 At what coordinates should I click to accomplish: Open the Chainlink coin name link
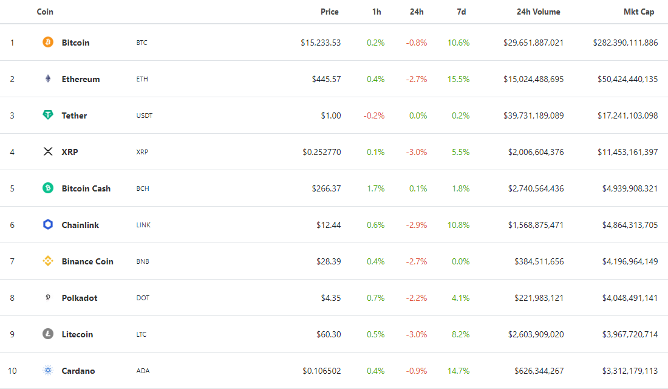(x=80, y=225)
